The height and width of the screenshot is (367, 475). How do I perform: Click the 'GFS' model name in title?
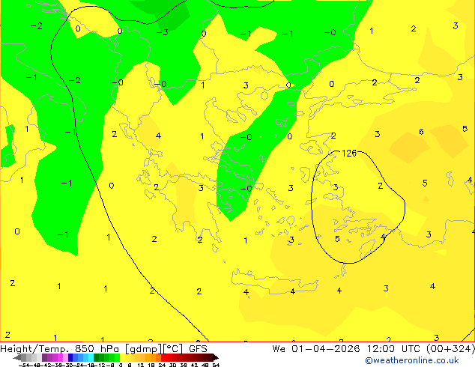click(198, 349)
